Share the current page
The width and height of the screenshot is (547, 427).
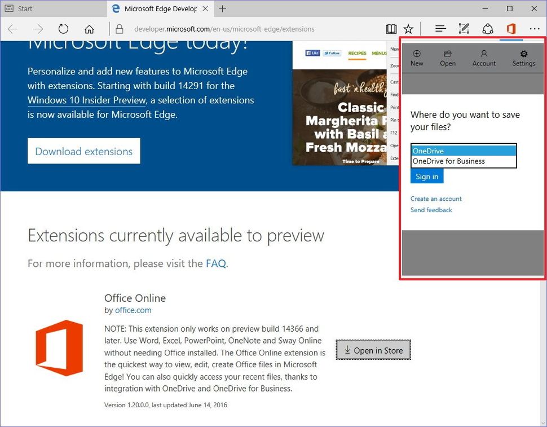pyautogui.click(x=487, y=28)
